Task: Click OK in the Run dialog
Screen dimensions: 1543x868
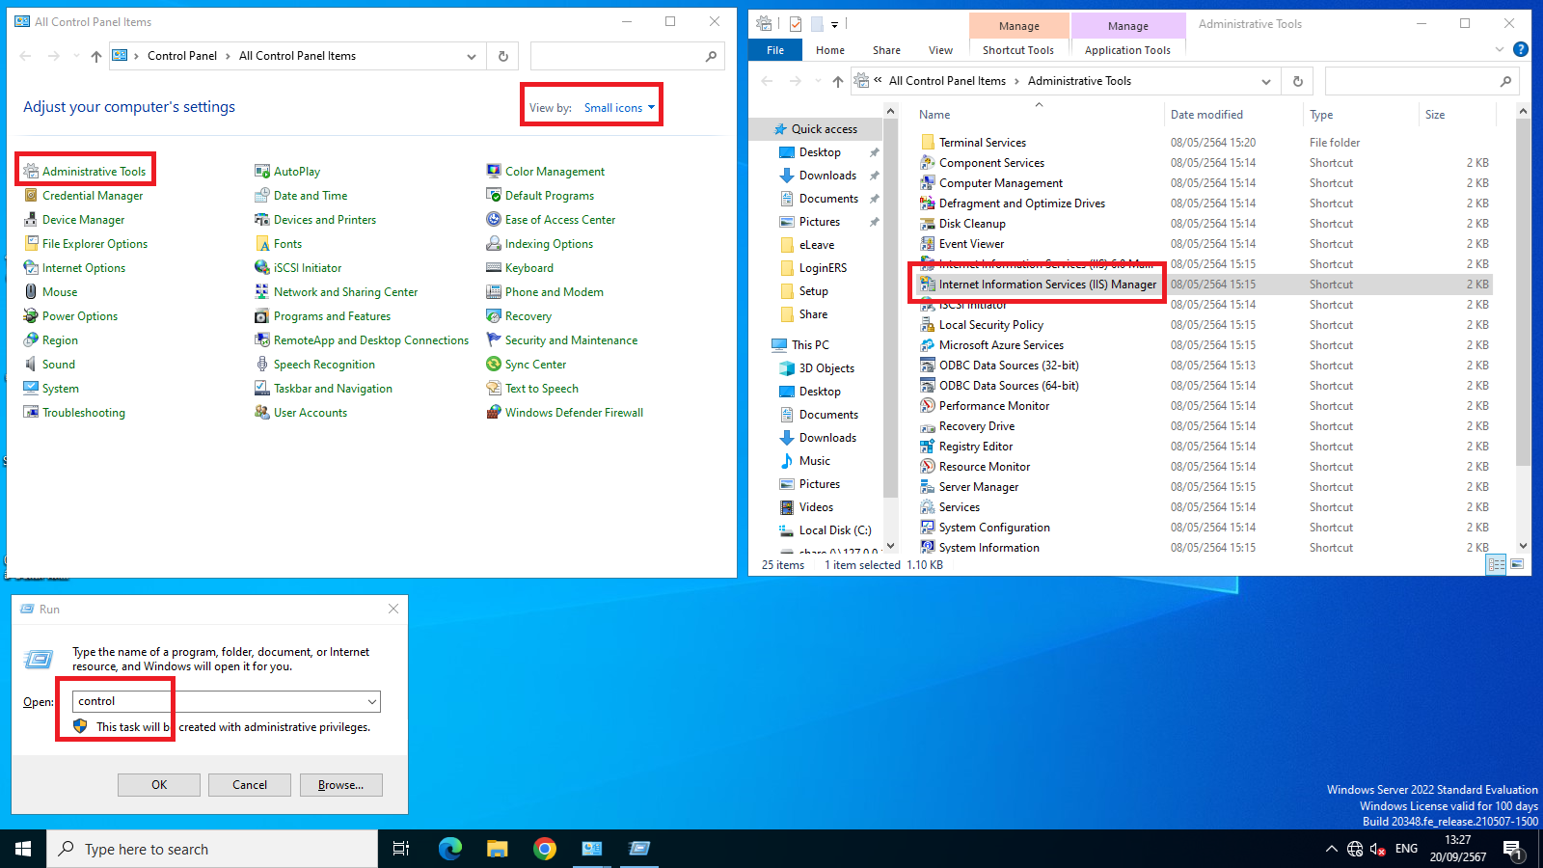Action: [159, 785]
